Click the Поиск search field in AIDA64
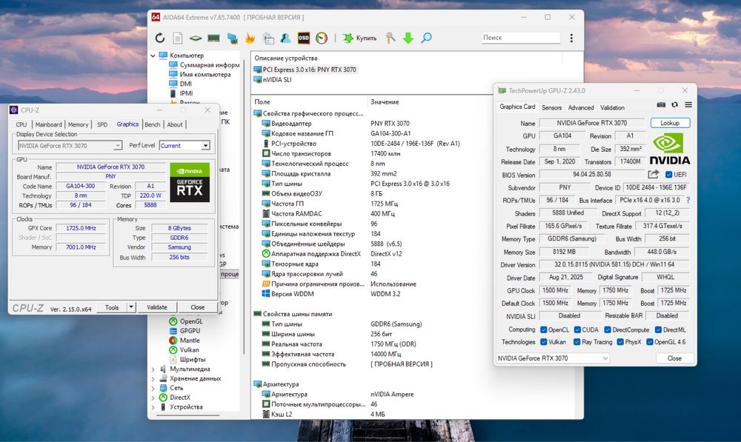 point(521,37)
